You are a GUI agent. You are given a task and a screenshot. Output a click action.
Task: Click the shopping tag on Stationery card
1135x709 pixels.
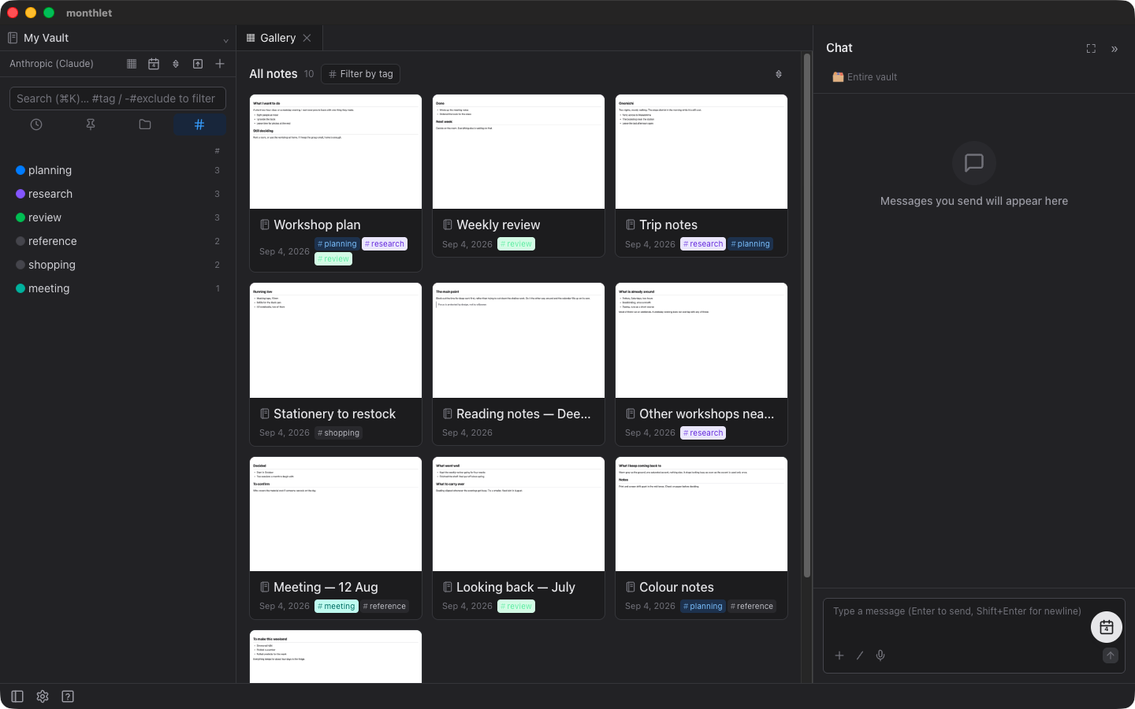coord(339,433)
